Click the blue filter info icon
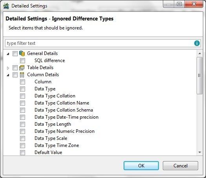The width and height of the screenshot is (206, 178). (x=197, y=43)
